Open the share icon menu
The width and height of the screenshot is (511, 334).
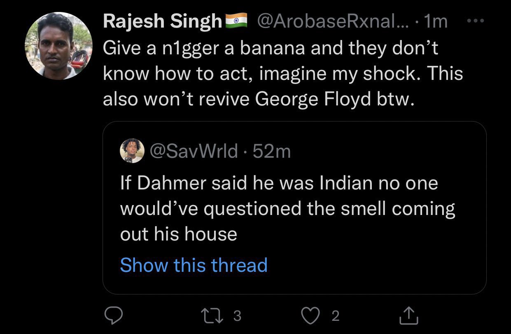[410, 315]
